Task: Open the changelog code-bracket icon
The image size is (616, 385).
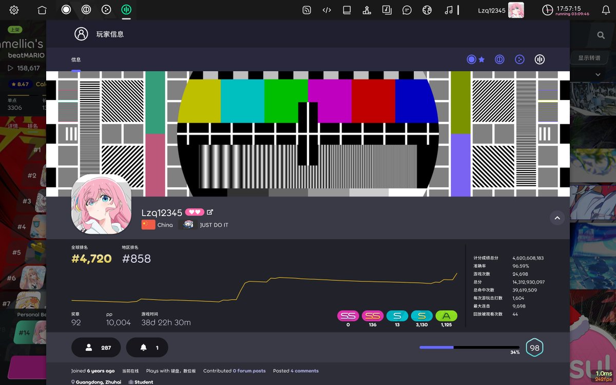Action: pyautogui.click(x=326, y=10)
